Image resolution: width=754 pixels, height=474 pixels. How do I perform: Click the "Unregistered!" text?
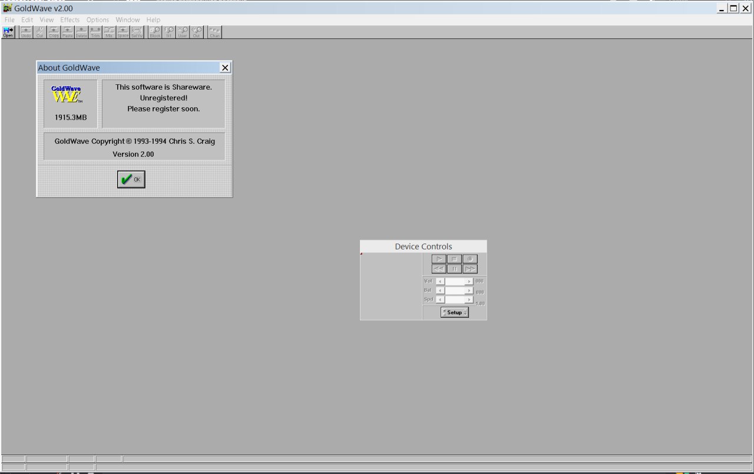pyautogui.click(x=164, y=98)
